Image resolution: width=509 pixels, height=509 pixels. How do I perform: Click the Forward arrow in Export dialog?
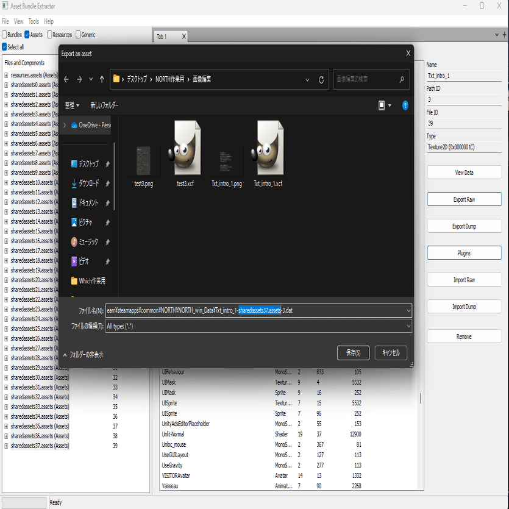(x=79, y=79)
